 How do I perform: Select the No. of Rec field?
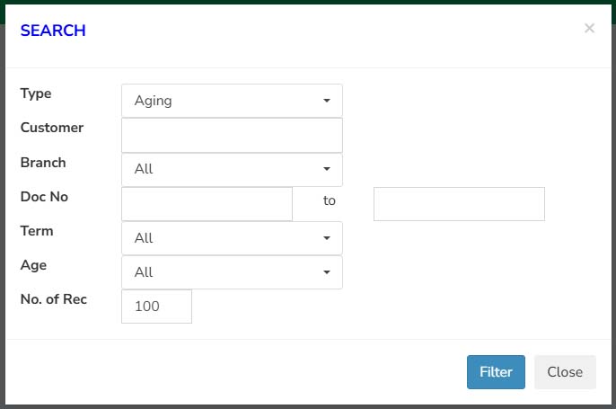point(157,307)
